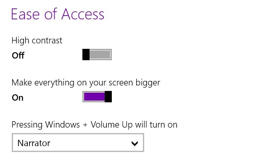Click the empty area inside the Narrator box

91,143
